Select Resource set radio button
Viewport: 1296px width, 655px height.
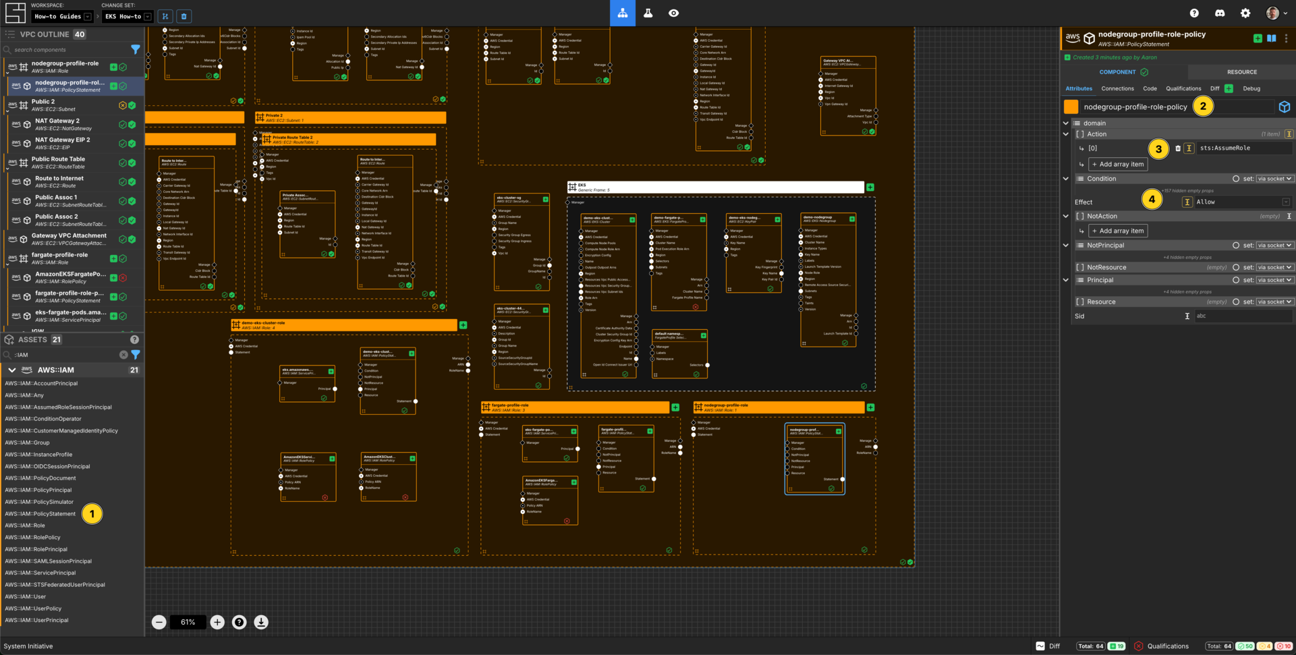point(1236,302)
